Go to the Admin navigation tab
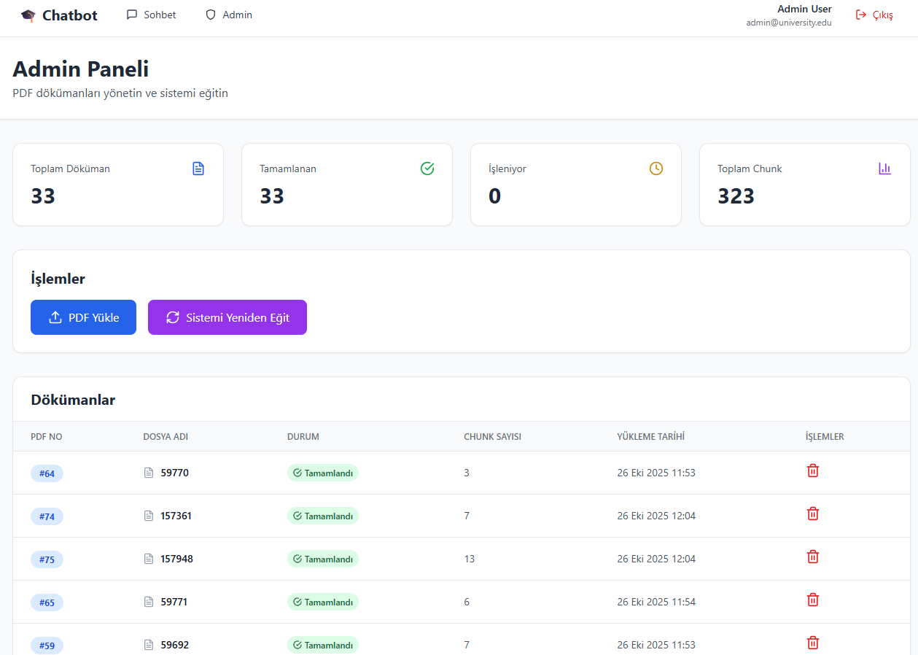 coord(229,15)
